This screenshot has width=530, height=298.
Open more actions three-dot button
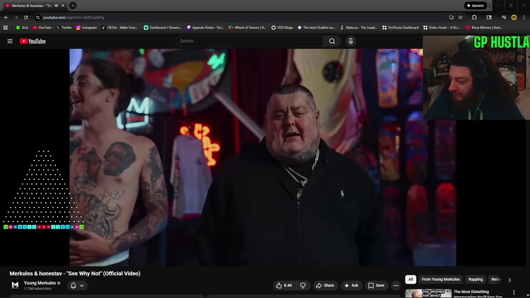click(x=396, y=286)
